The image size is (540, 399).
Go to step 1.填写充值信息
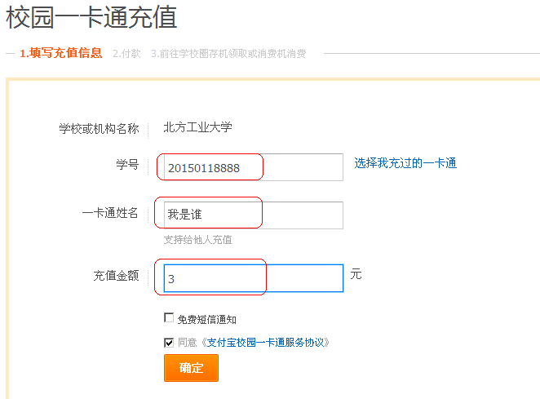click(x=60, y=53)
